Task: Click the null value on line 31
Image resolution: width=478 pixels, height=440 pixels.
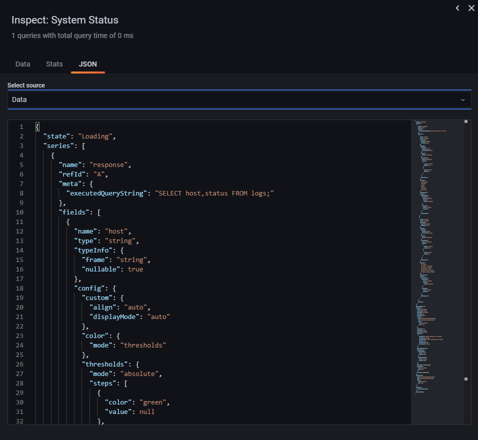Action: [x=147, y=411]
